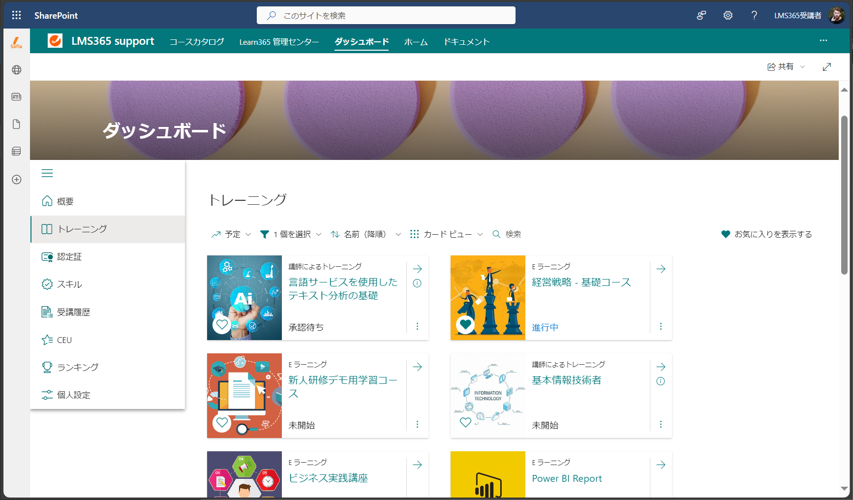The width and height of the screenshot is (853, 500).
Task: Open the カード ビュー view dropdown
Action: point(447,234)
